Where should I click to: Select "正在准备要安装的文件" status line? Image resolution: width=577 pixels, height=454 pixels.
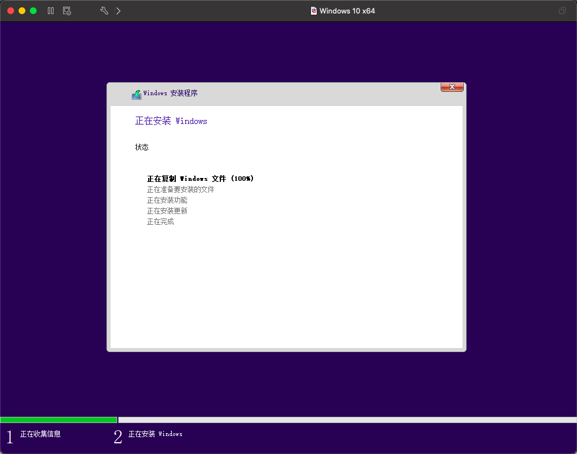(x=180, y=189)
